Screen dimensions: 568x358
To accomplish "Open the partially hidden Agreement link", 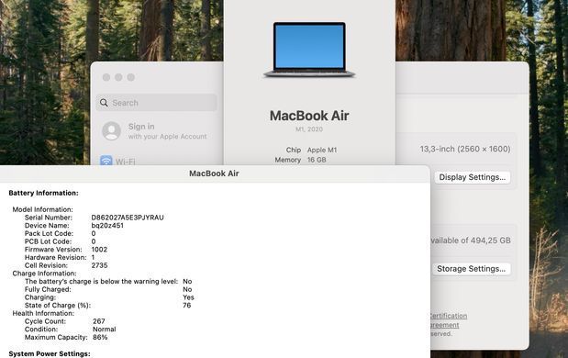I will (444, 325).
